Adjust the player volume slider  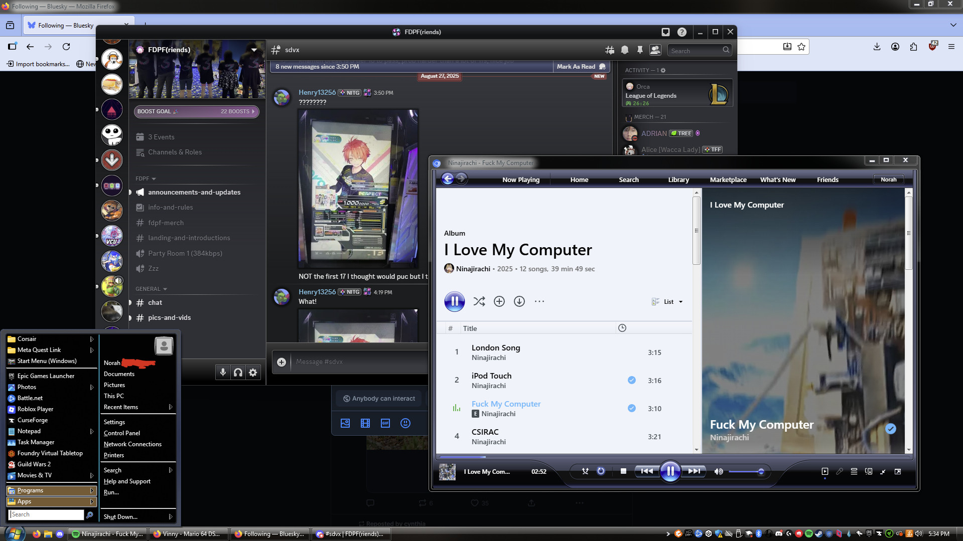tap(746, 472)
